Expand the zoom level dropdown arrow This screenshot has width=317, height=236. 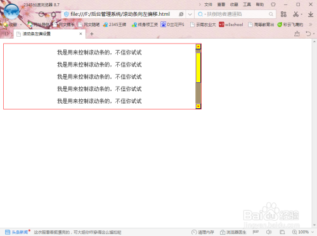313,232
